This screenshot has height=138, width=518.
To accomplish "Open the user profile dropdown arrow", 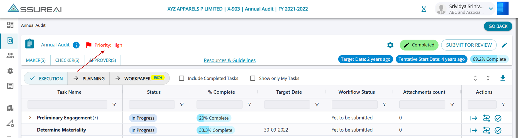I will tap(491, 9).
